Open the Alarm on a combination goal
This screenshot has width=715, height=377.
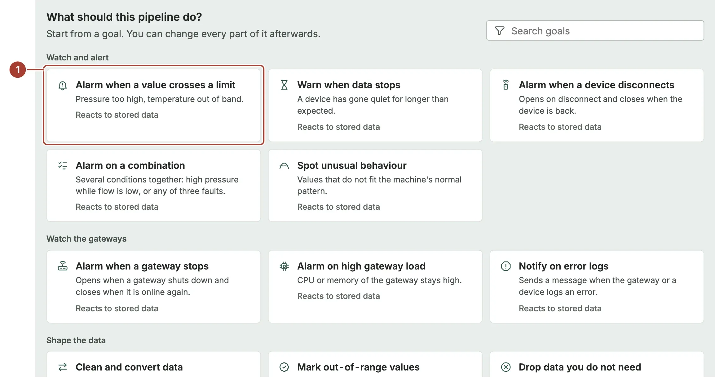(154, 186)
